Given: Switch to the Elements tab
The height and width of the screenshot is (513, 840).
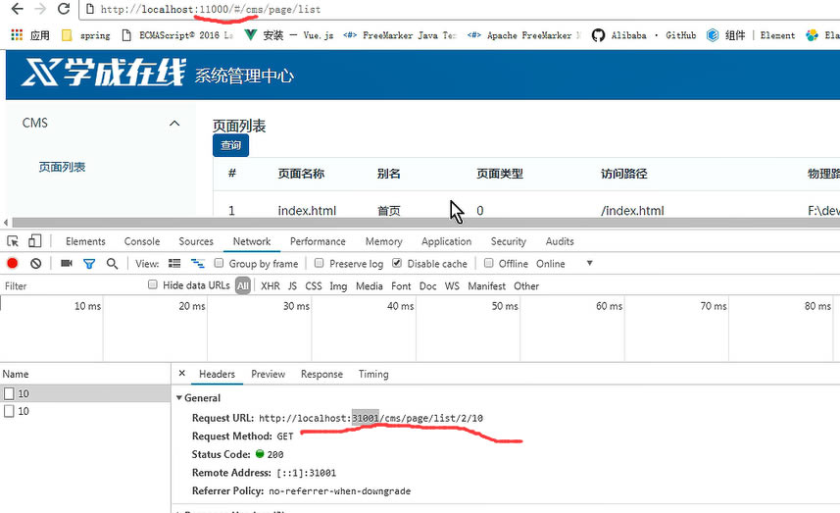Looking at the screenshot, I should pyautogui.click(x=85, y=241).
